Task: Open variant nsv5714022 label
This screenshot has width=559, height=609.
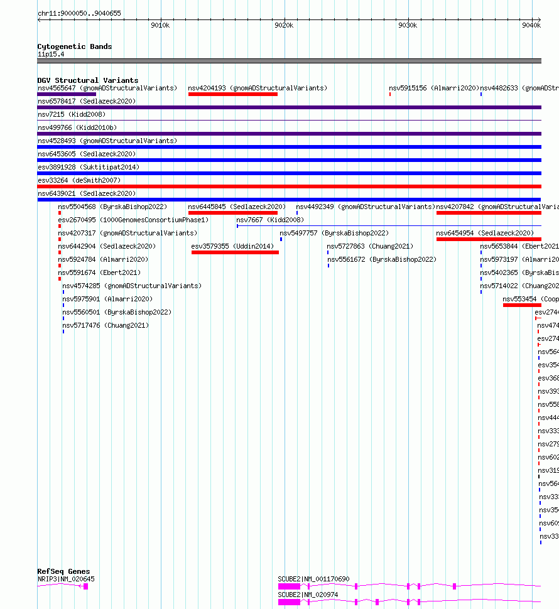Action: 519,286
